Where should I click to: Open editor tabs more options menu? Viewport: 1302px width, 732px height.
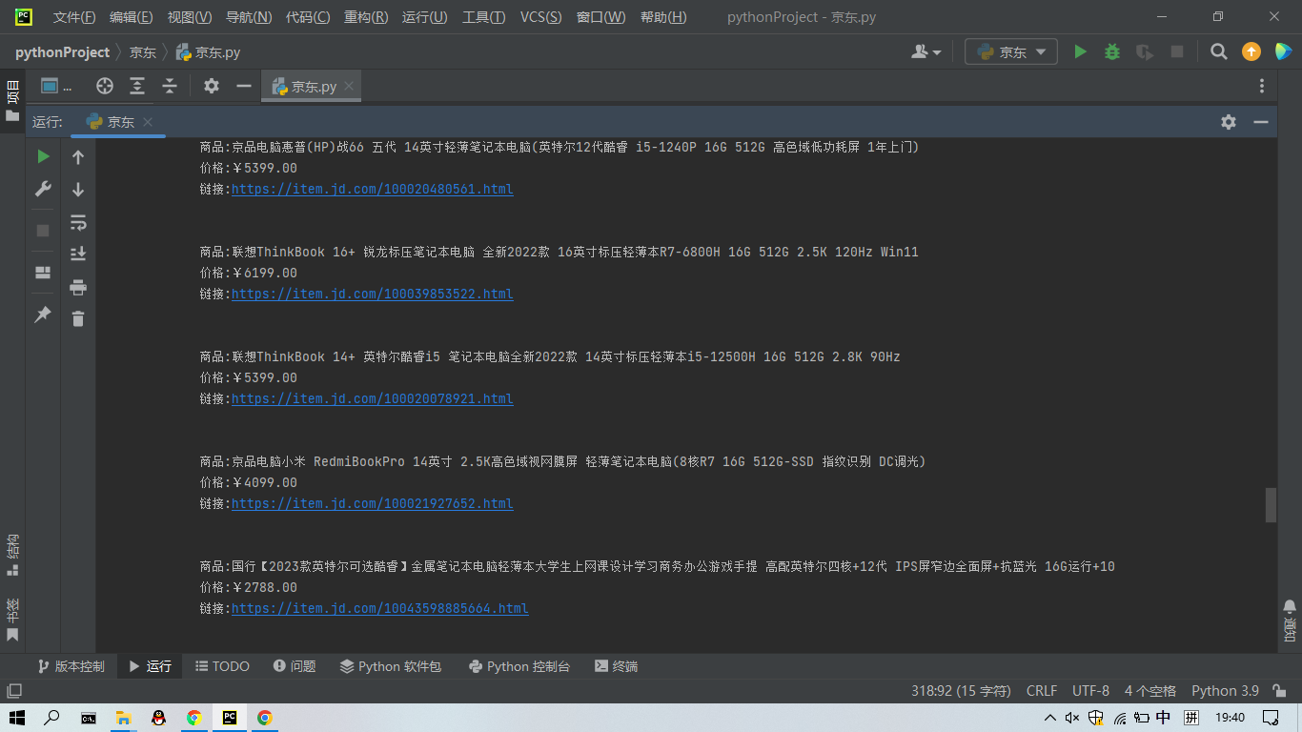tap(1262, 86)
